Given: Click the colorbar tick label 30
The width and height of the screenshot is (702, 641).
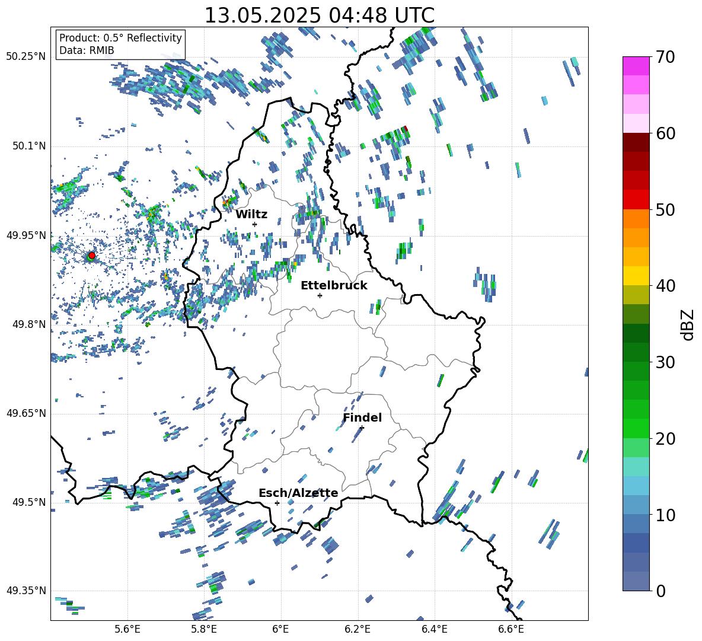Looking at the screenshot, I should pos(665,362).
